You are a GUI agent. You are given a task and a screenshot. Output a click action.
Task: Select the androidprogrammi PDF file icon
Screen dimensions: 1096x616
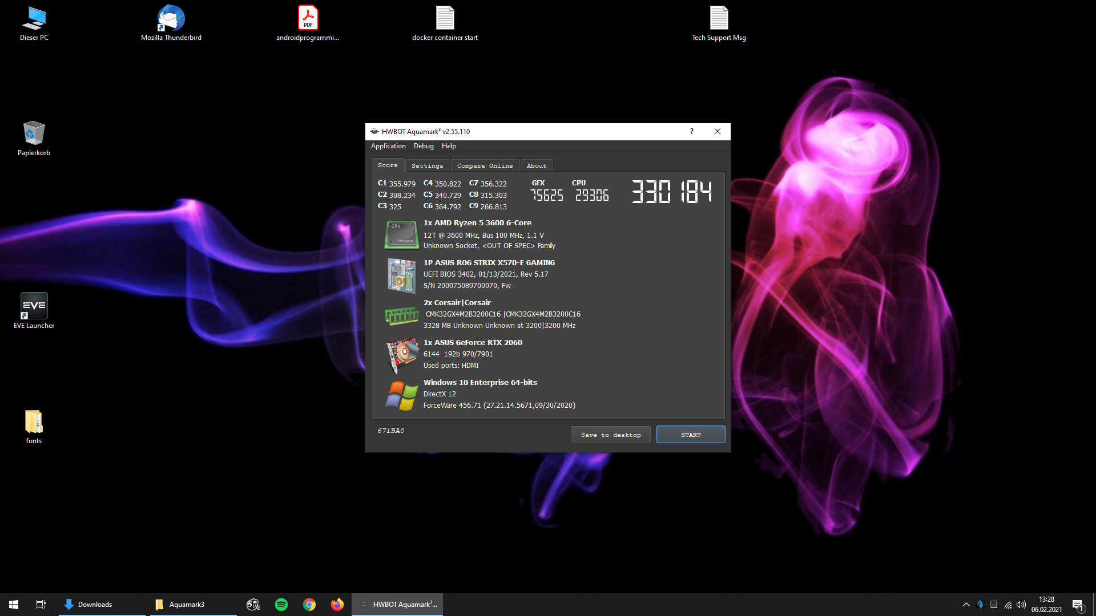[308, 23]
